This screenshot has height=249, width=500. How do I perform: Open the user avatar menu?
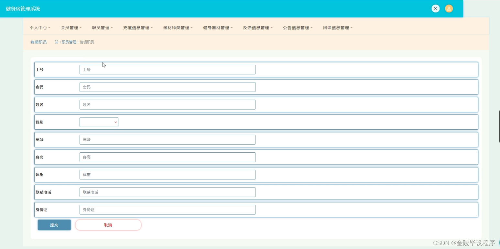[x=449, y=9]
